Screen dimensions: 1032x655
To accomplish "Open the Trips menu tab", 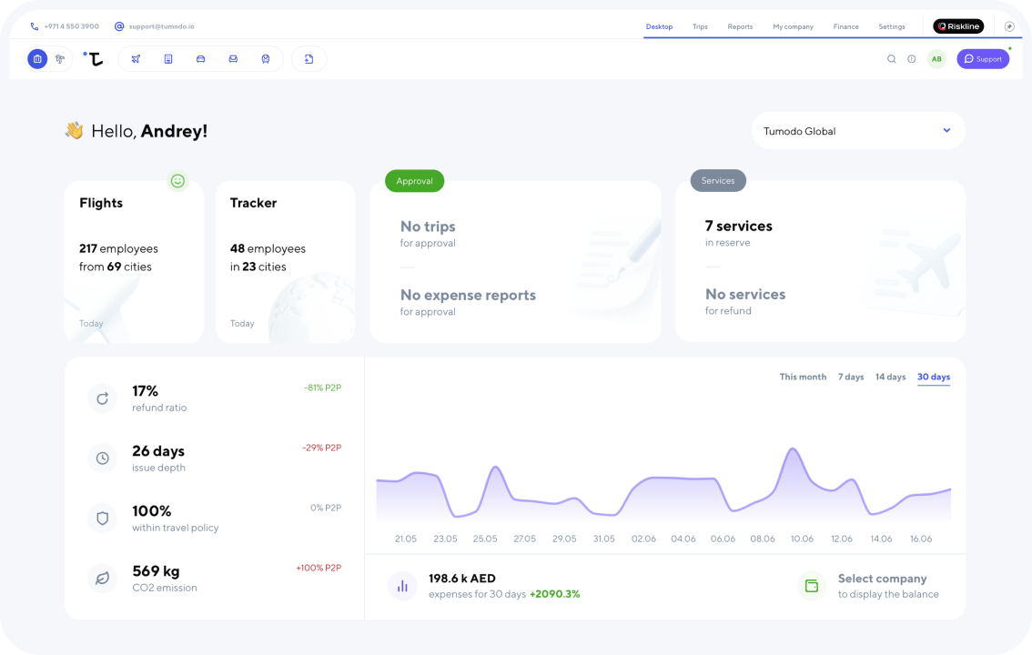I will pos(700,27).
